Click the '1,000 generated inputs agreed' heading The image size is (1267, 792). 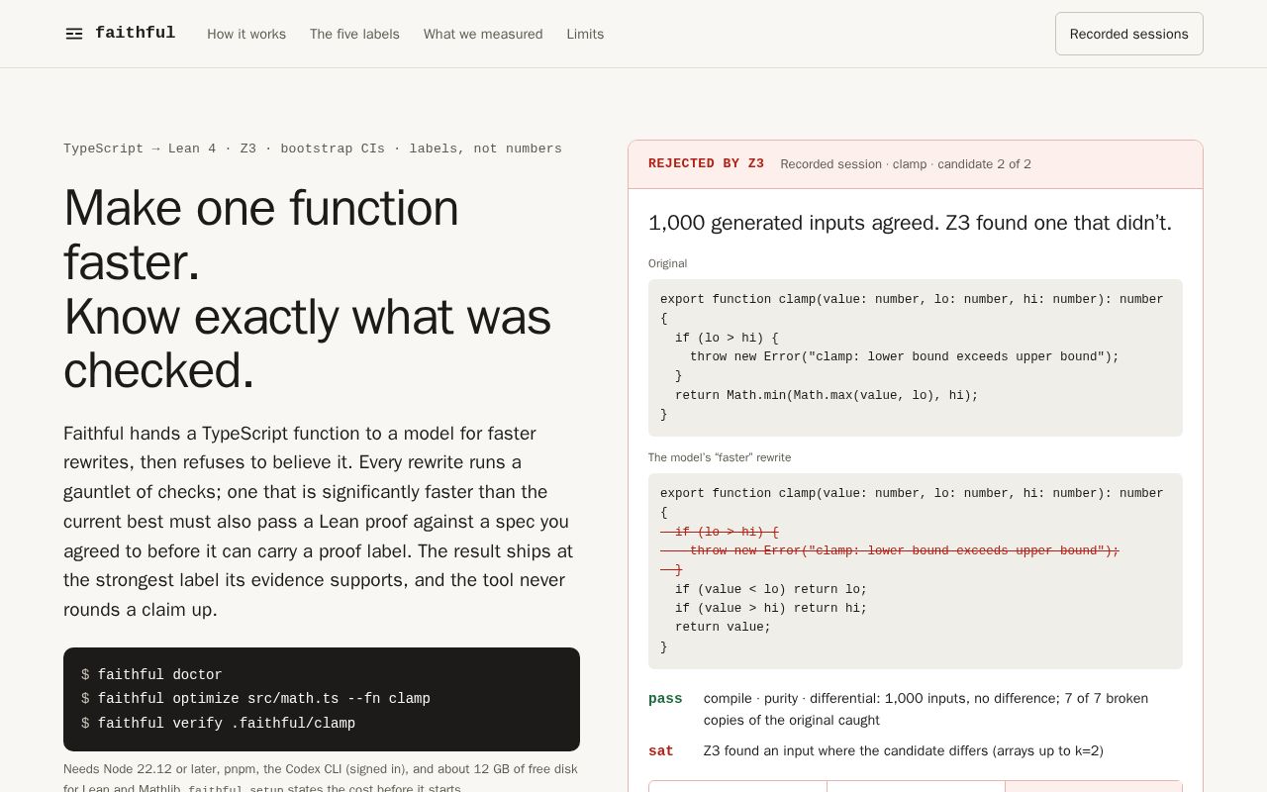910,223
